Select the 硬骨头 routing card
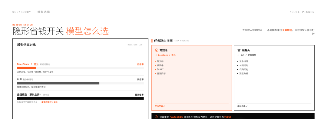 pos(274,78)
